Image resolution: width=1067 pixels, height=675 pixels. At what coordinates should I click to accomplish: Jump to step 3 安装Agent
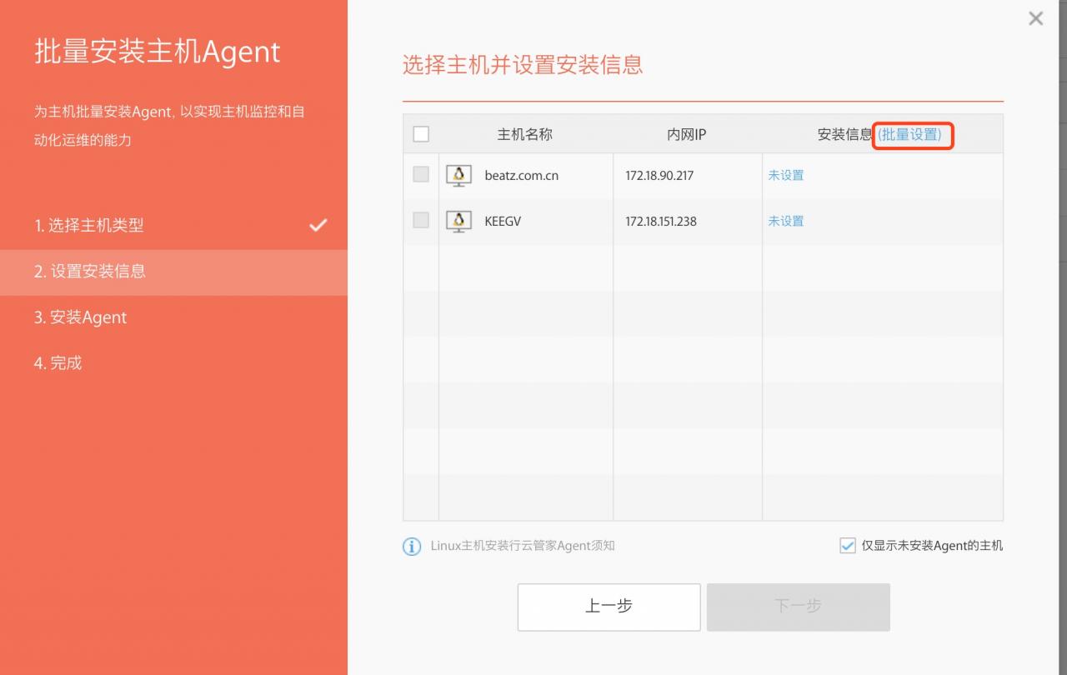coord(81,317)
